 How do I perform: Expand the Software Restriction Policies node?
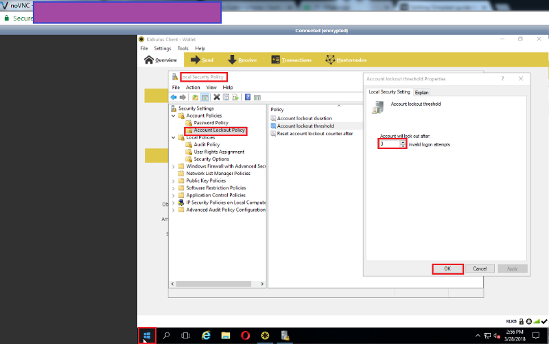[x=174, y=188]
